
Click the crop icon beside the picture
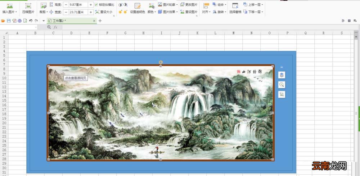(x=282, y=94)
